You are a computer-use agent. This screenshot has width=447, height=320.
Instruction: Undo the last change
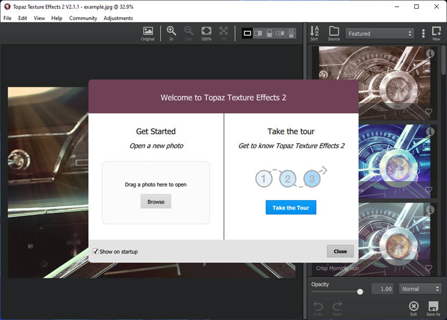[318, 309]
